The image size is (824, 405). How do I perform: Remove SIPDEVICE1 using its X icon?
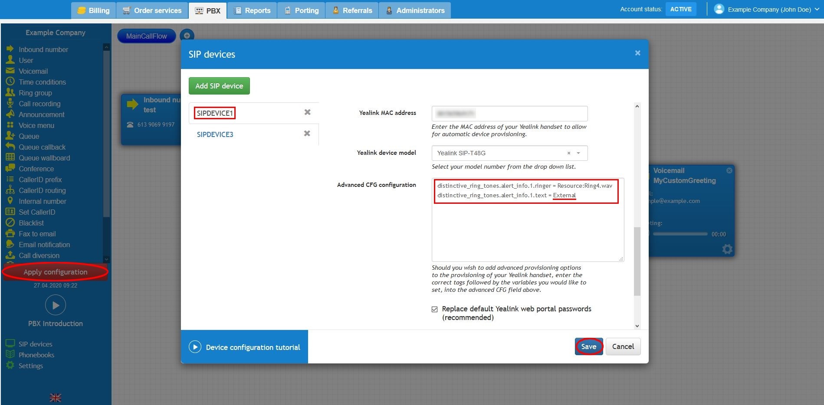307,112
